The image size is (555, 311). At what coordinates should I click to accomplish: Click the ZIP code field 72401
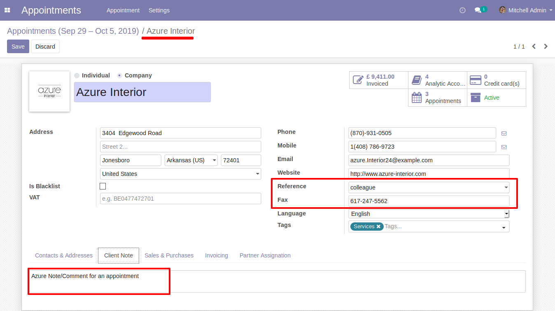coord(241,160)
